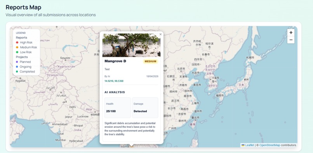Click the Hyderabad label on map
Screen dimensions: 313x153
[x=76, y=141]
